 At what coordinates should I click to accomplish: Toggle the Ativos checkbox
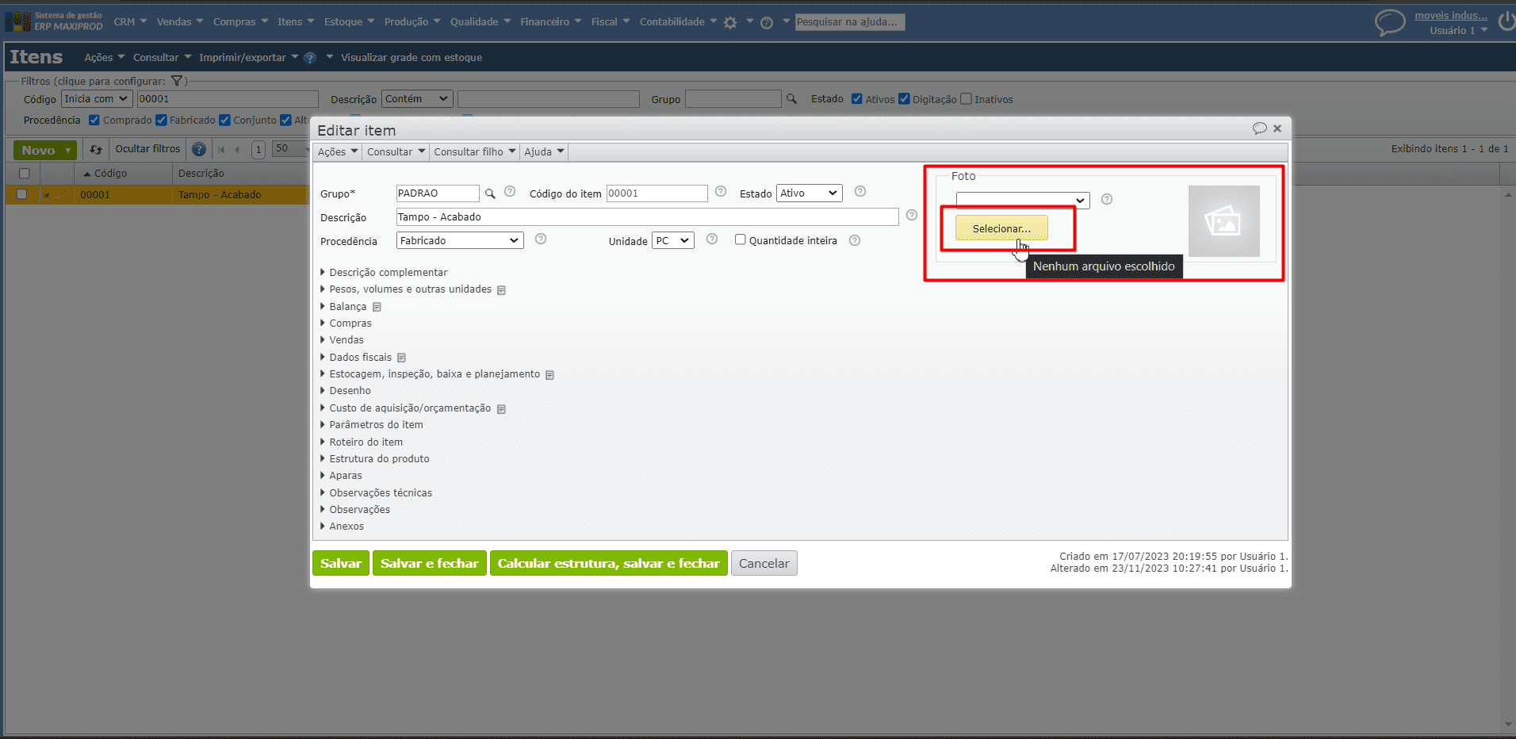[856, 99]
